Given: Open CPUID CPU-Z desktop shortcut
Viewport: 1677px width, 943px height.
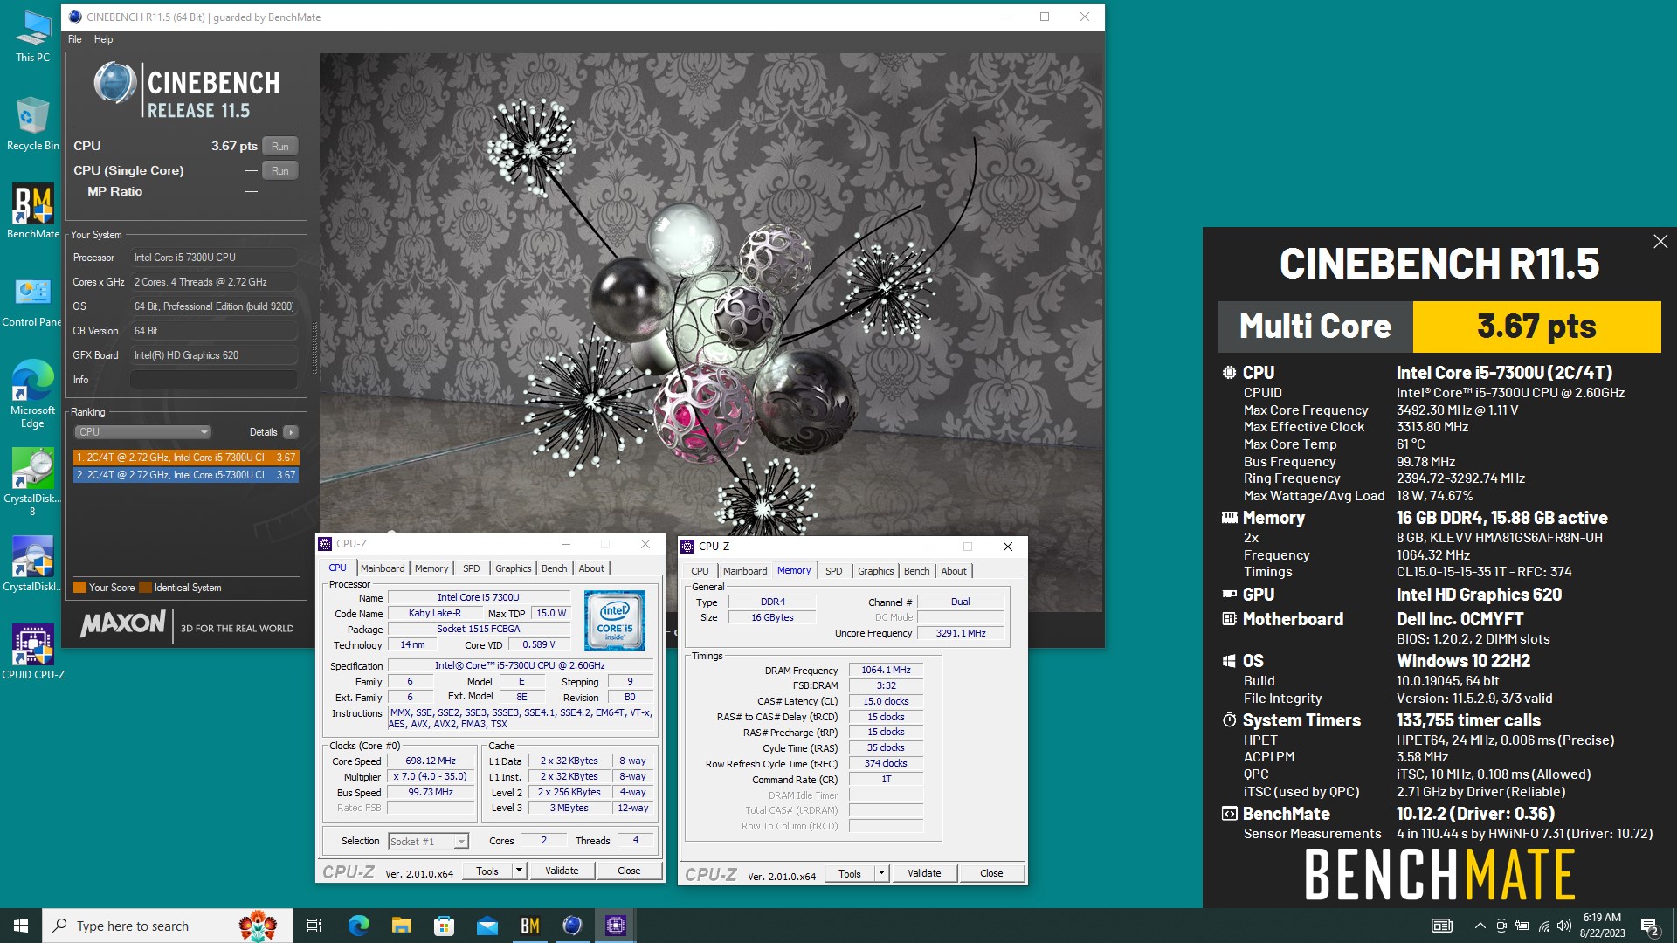Looking at the screenshot, I should 32,652.
